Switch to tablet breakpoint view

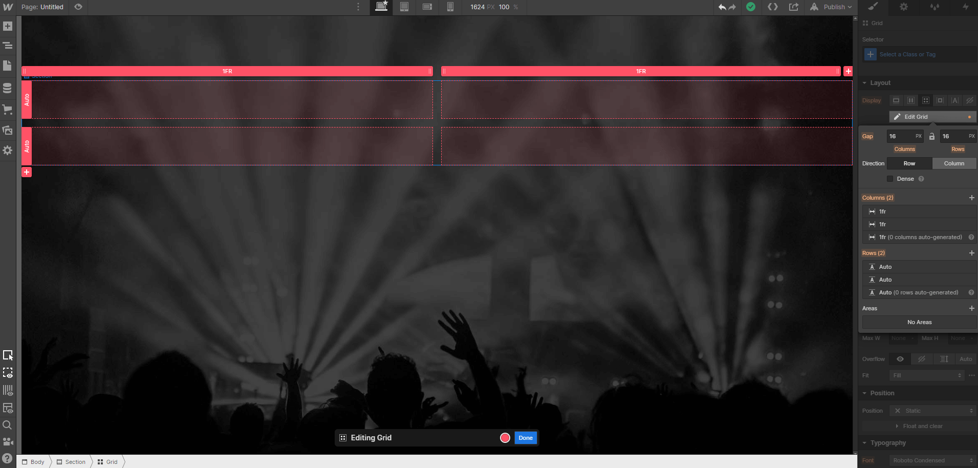tap(404, 7)
